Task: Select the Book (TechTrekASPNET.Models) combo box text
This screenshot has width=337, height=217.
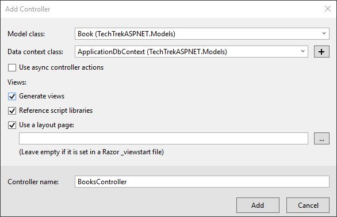Action: pos(127,34)
